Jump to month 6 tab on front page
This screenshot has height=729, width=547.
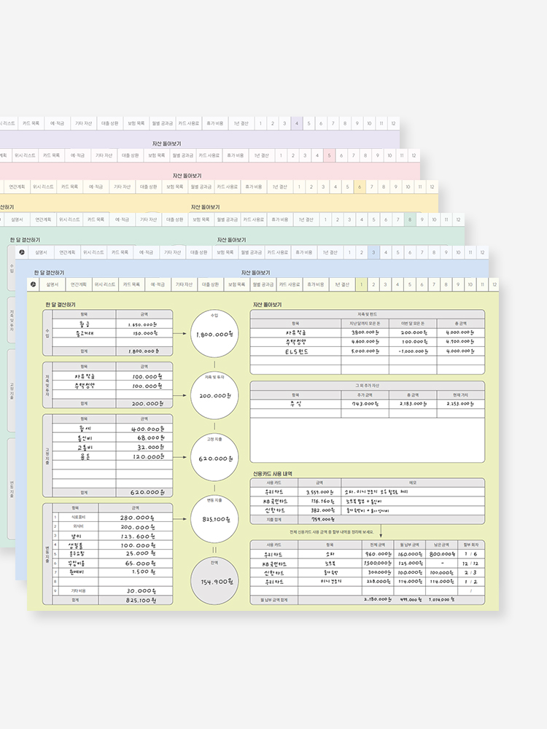[422, 284]
